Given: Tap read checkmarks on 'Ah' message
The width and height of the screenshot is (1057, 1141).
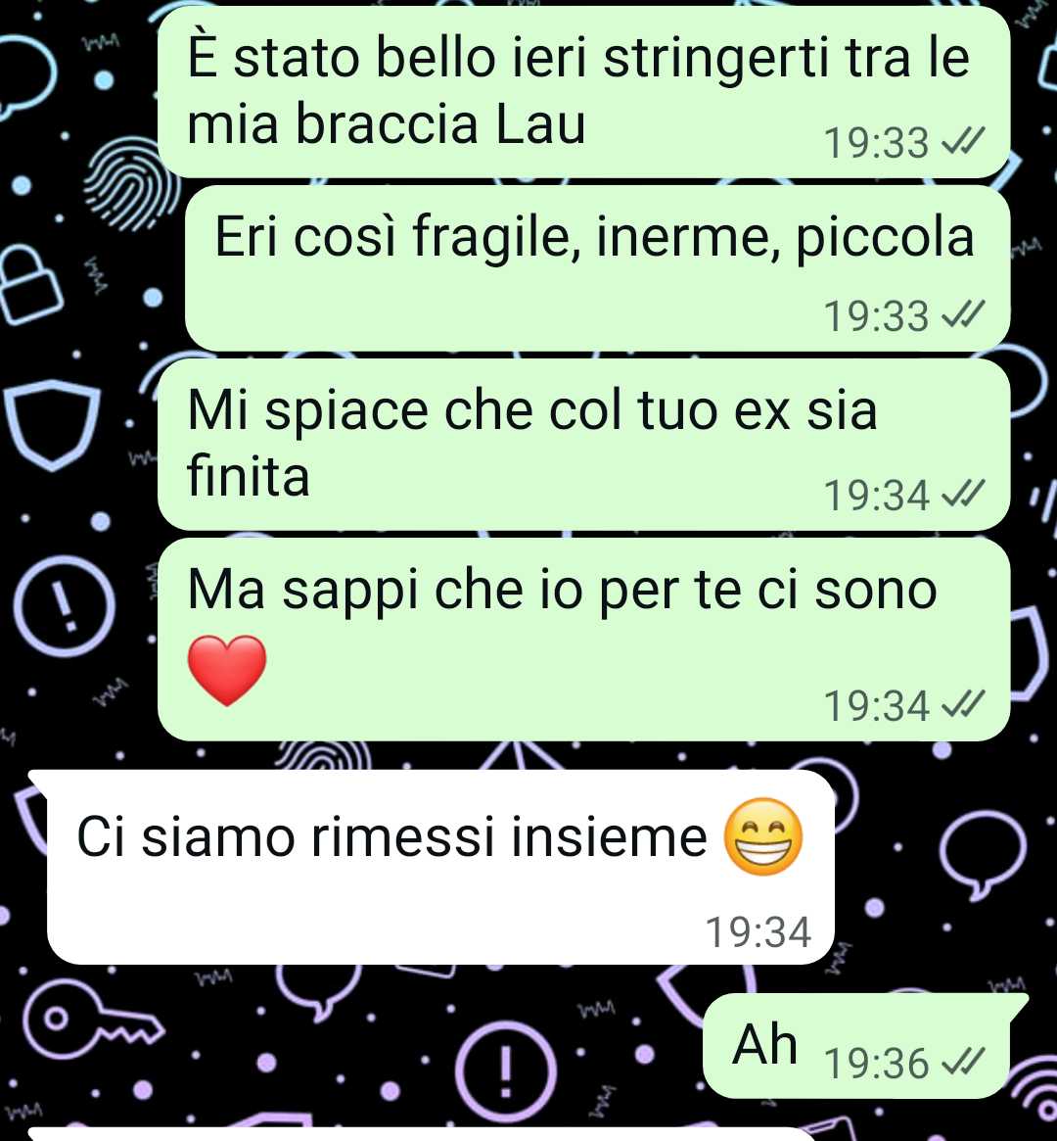Looking at the screenshot, I should [x=962, y=1062].
